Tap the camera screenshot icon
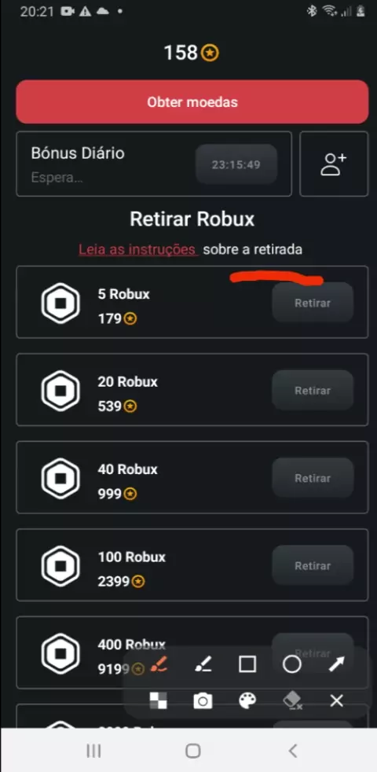377x772 pixels. click(203, 701)
